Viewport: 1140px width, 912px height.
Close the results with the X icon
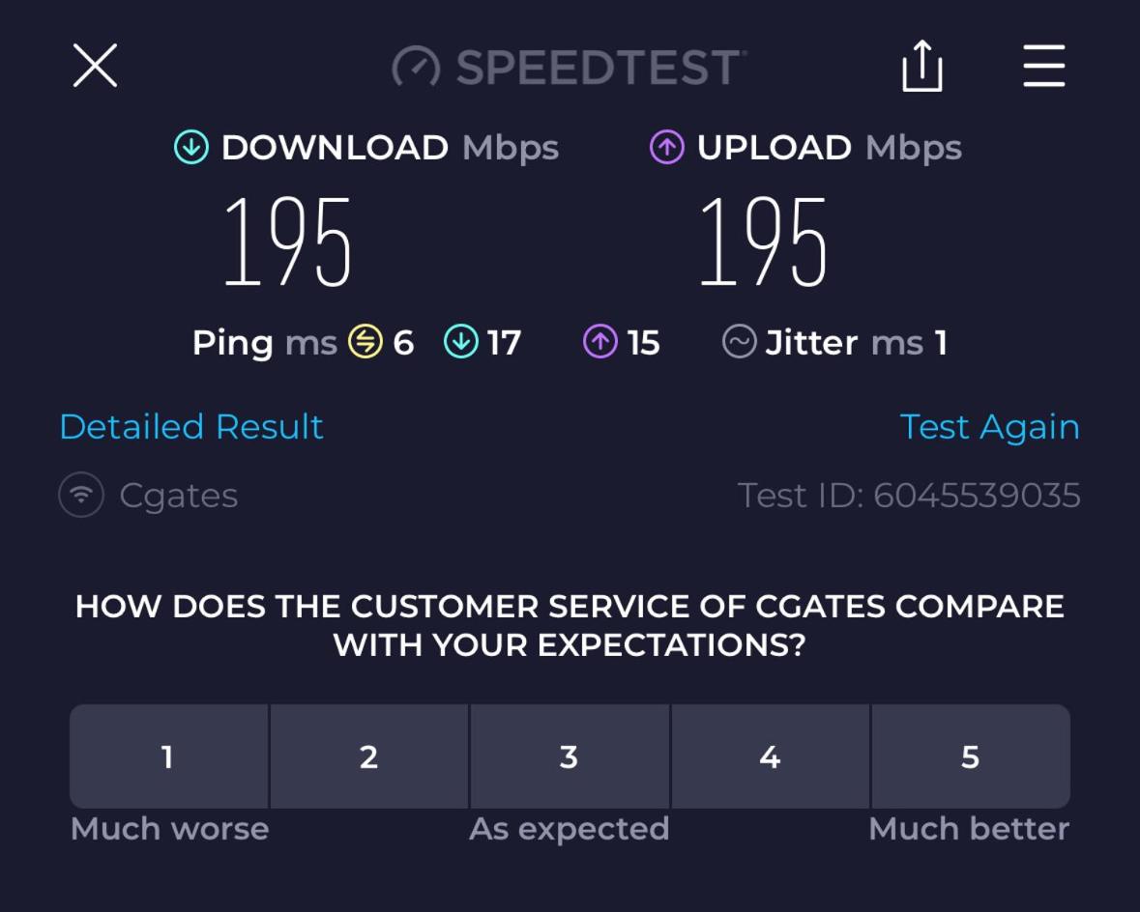tap(96, 66)
